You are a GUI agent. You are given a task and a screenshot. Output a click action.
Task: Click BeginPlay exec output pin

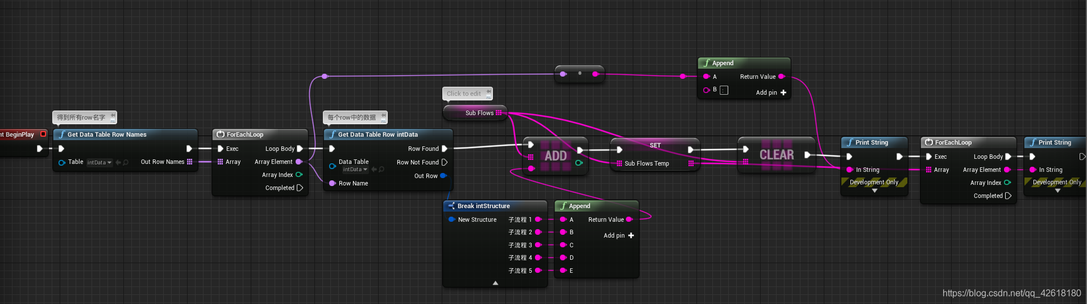tap(40, 149)
